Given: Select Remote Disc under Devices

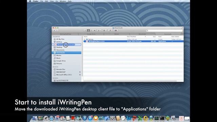Looking at the screenshot, I should 61,69.
